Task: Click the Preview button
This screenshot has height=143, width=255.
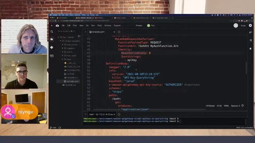Action: click(x=139, y=25)
